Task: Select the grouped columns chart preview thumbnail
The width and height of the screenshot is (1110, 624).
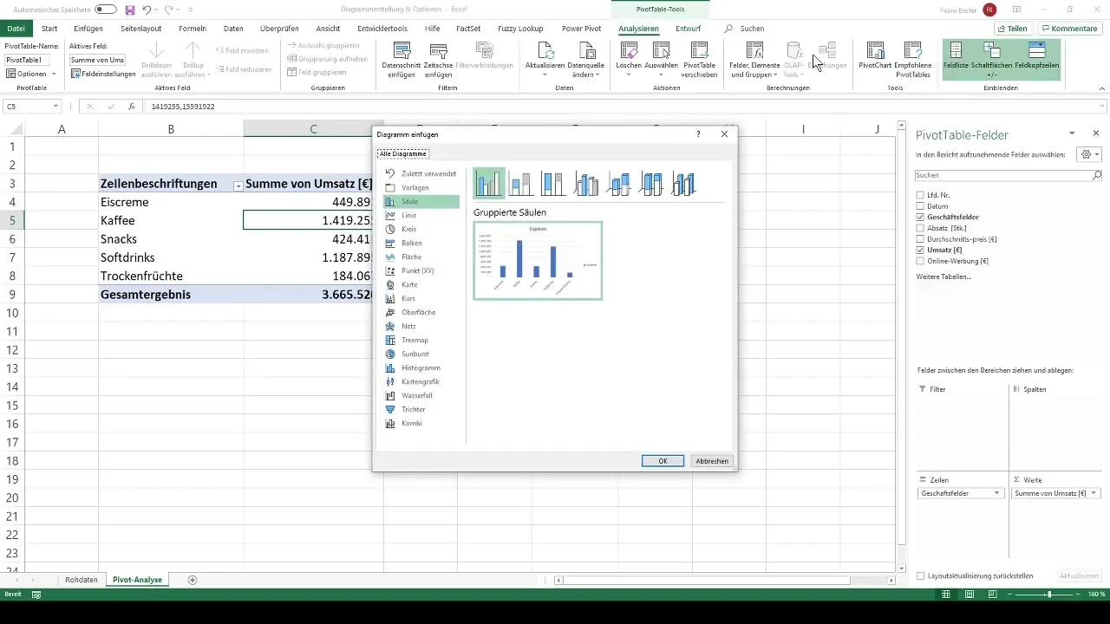Action: 538,261
